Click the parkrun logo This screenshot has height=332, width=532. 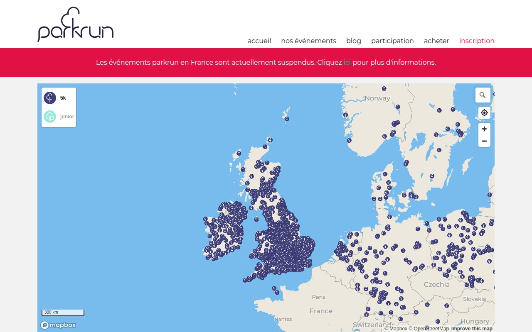tap(76, 24)
